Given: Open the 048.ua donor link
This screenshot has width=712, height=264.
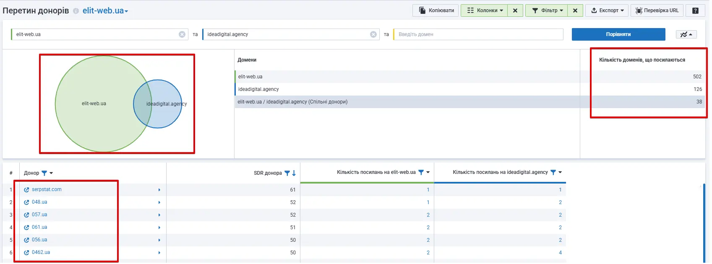Looking at the screenshot, I should click(x=39, y=202).
